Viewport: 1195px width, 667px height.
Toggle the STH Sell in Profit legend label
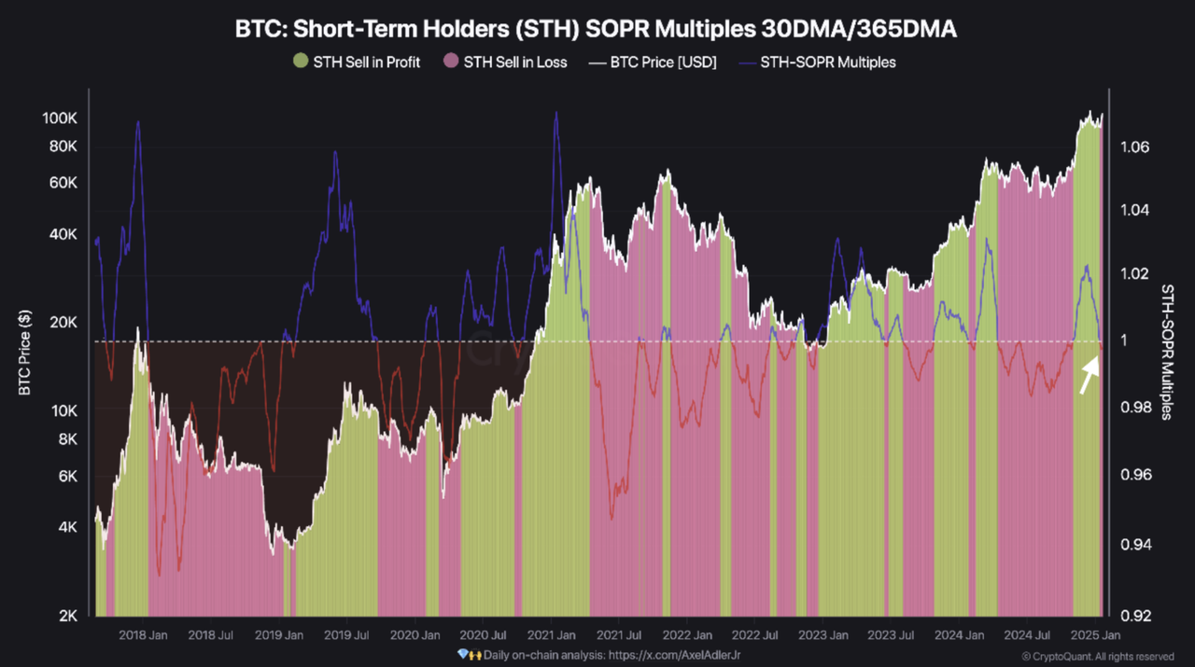click(x=368, y=63)
